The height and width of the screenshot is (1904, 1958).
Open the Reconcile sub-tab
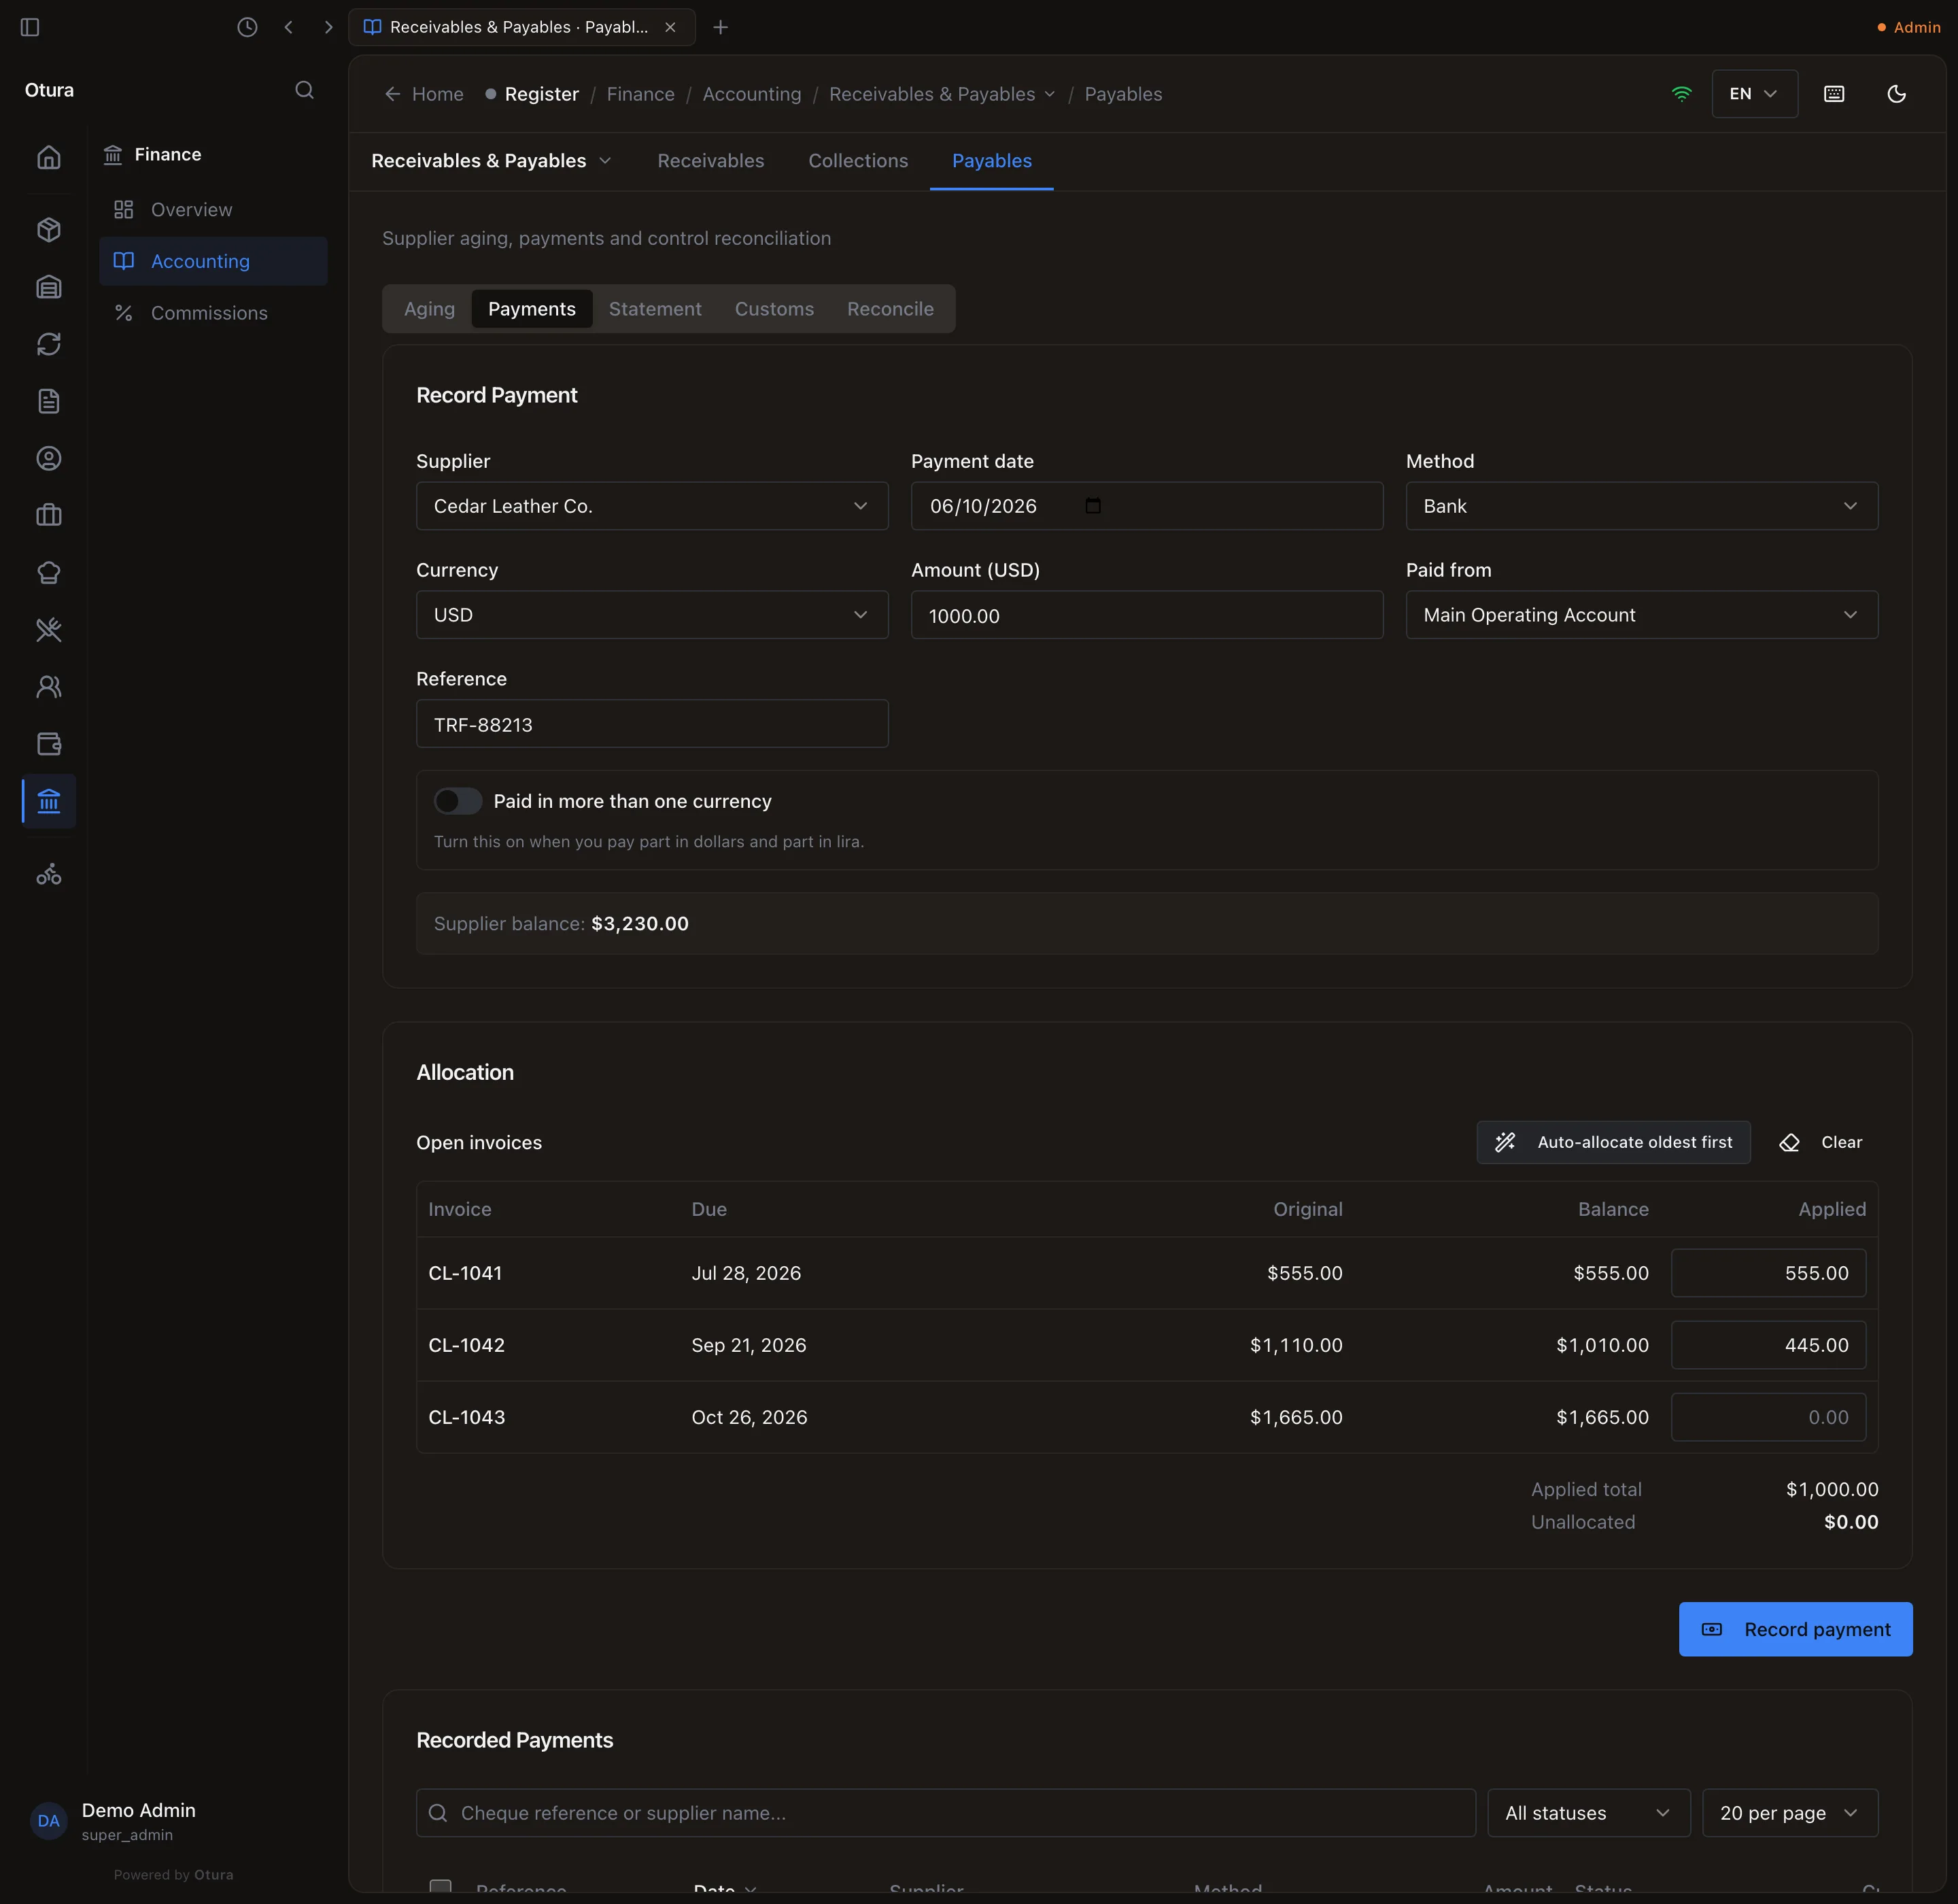[x=890, y=309]
